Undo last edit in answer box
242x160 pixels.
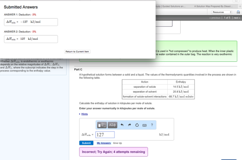click(x=122, y=125)
